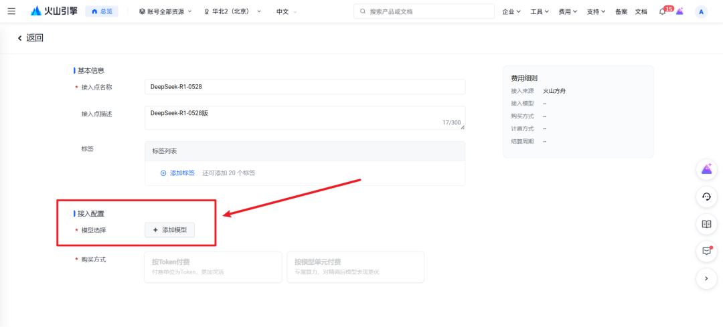This screenshot has height=327, width=723.
Task: Open documentation book side button
Action: tap(706, 224)
